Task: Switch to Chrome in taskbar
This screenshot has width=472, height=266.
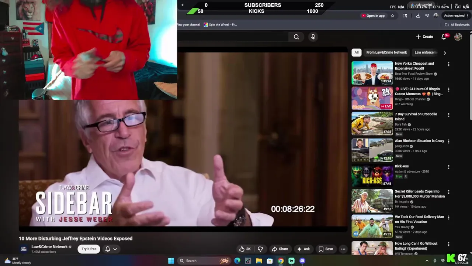Action: click(x=281, y=261)
